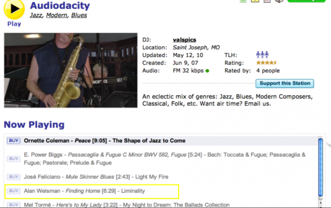Visit DJ valspics profile link

click(185, 40)
